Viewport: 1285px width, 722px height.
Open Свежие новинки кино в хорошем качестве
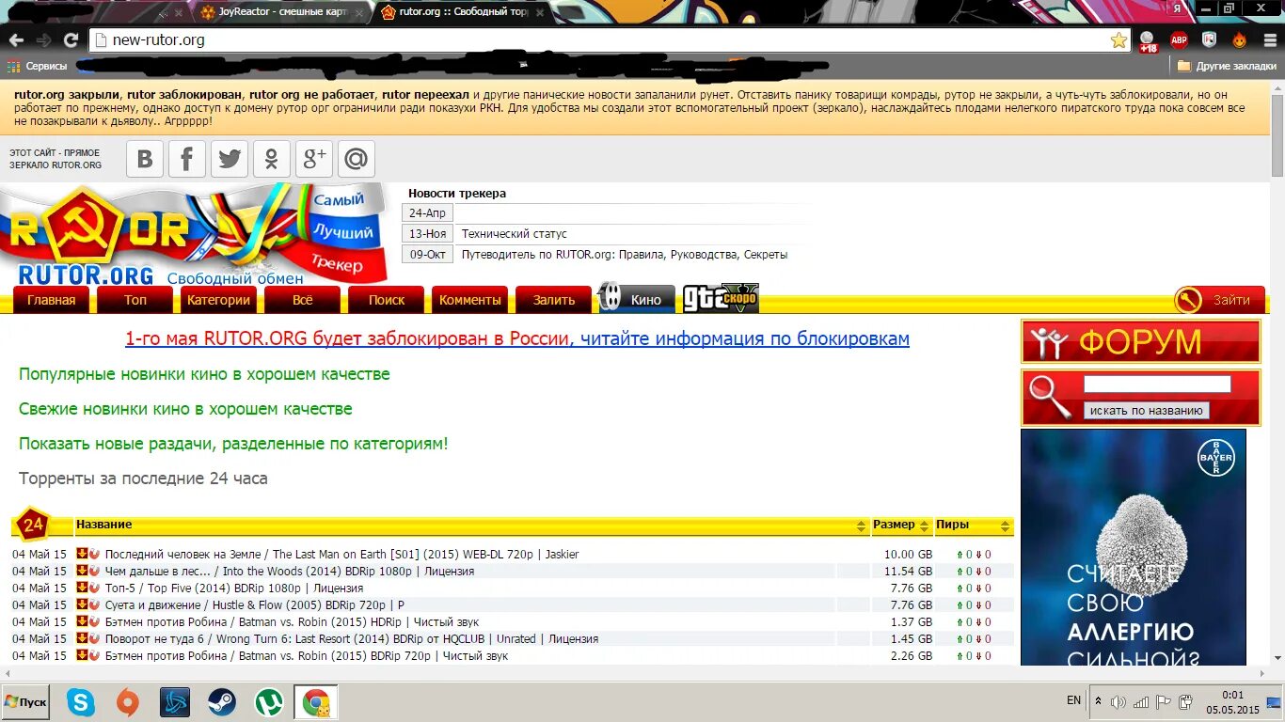pos(185,409)
